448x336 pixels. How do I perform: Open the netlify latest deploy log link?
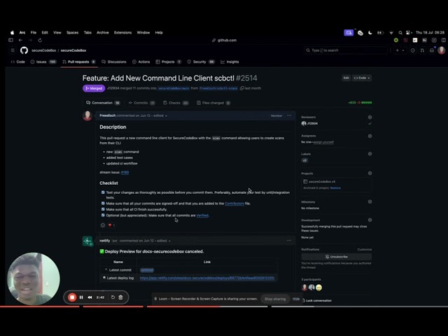tap(207, 278)
